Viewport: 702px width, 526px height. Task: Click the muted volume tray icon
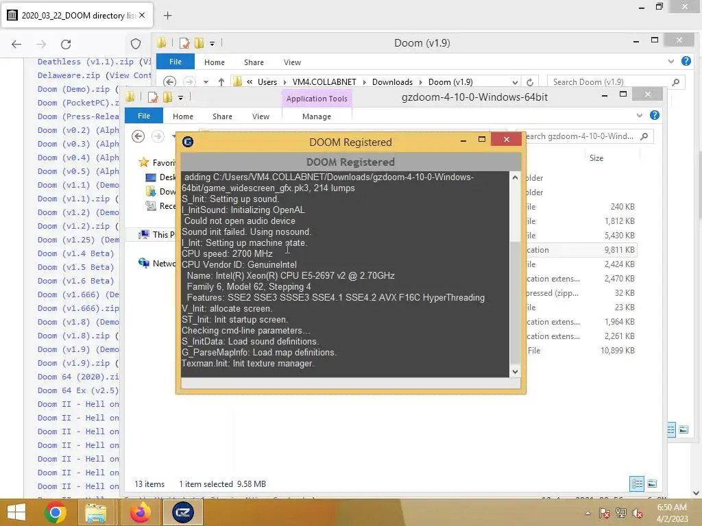click(638, 513)
